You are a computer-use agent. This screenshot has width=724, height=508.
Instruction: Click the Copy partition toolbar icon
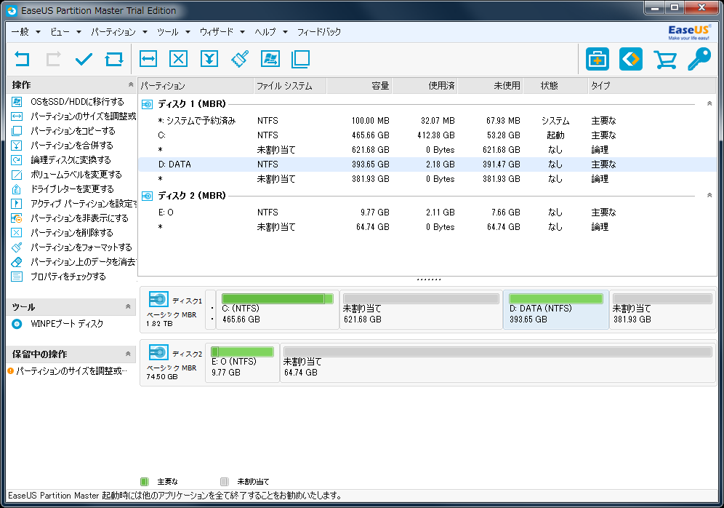(x=301, y=59)
